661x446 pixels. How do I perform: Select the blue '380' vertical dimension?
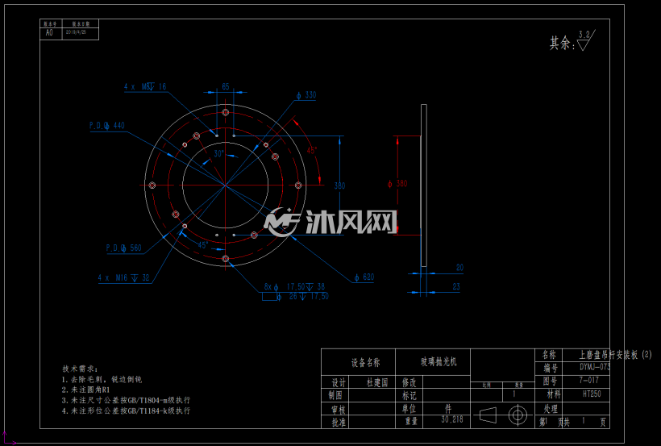coord(340,185)
